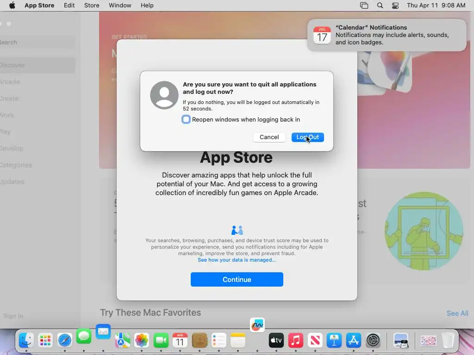Open the App Store menu
Viewport: 474px width, 355px height.
click(x=39, y=6)
